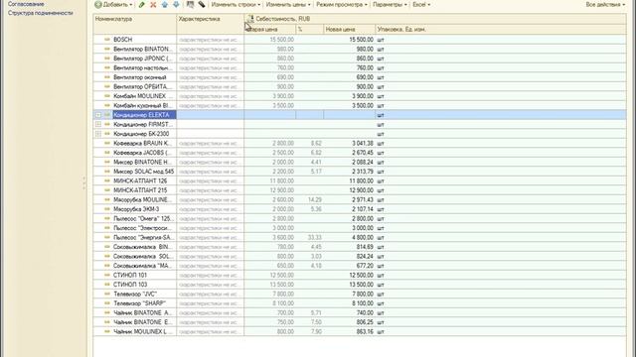Open the Добавить dropdown arrow
Image resolution: width=636 pixels, height=357 pixels.
coord(130,5)
